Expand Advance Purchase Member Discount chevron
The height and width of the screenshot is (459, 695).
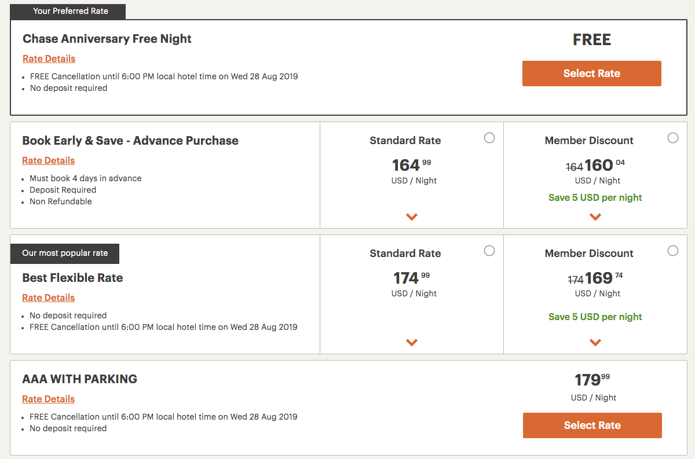point(595,217)
